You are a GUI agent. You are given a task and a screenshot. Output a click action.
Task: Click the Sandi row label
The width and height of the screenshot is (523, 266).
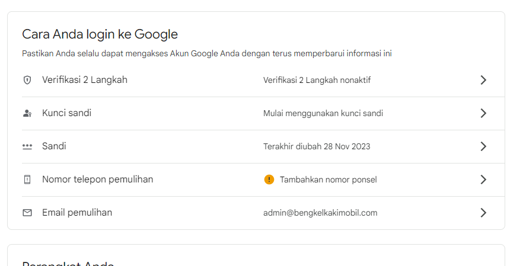coord(54,146)
